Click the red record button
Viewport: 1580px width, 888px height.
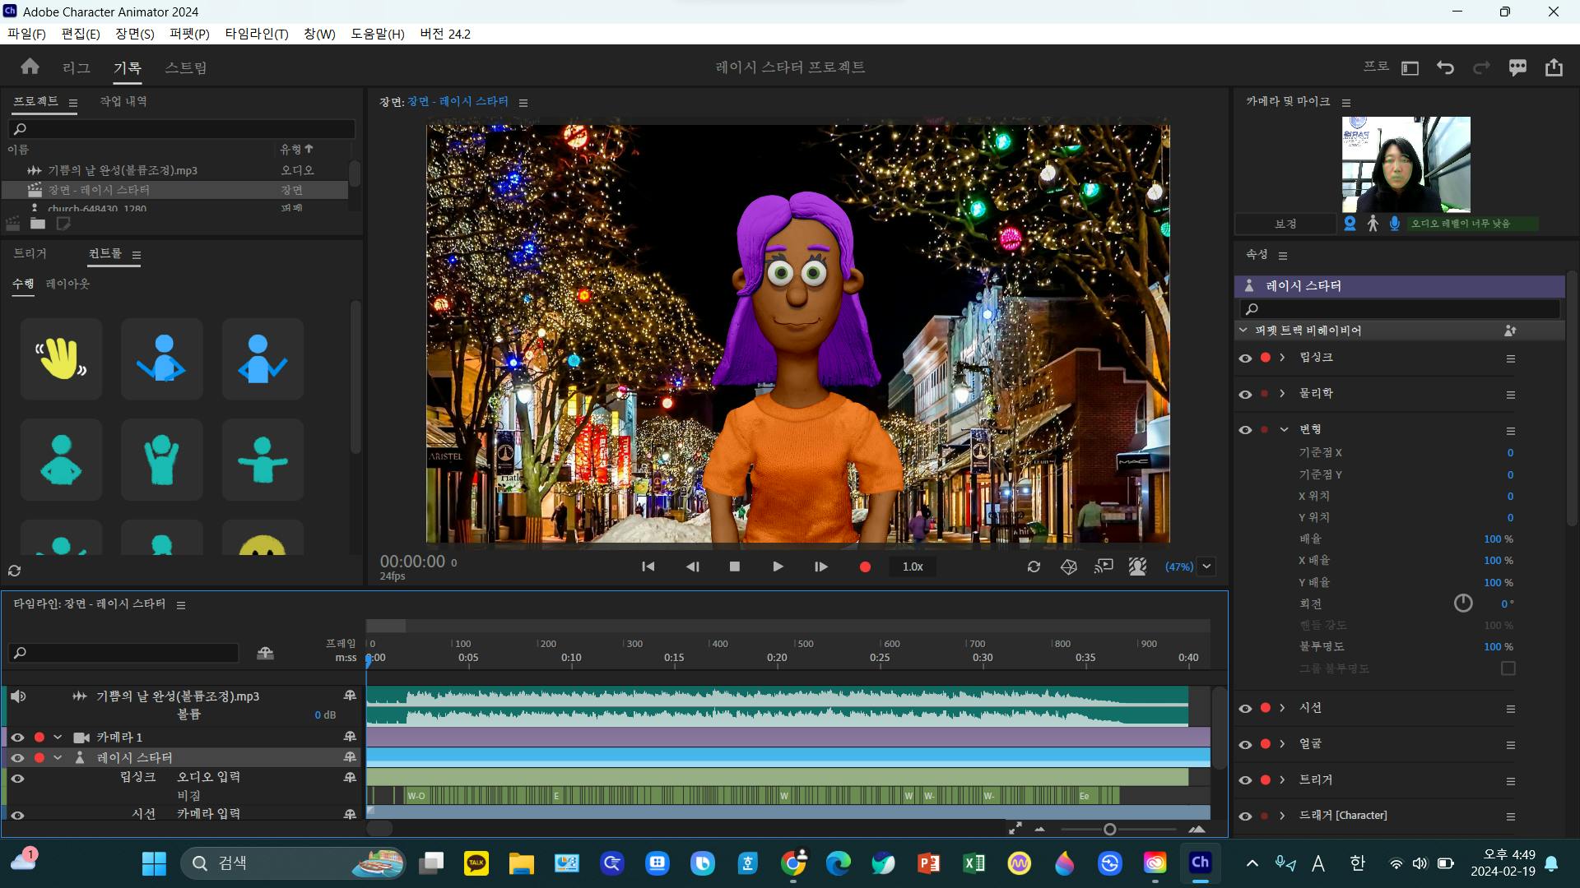click(865, 567)
